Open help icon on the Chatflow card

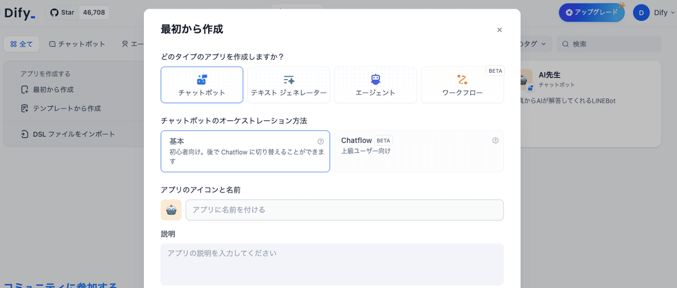495,141
